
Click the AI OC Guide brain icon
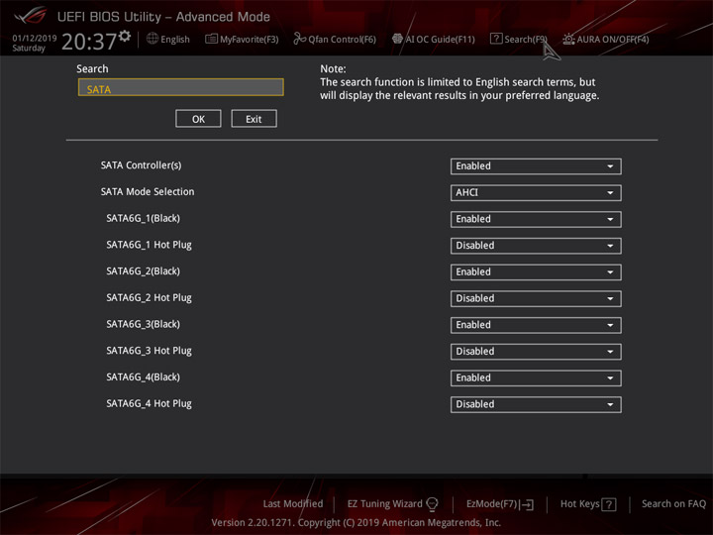point(397,39)
